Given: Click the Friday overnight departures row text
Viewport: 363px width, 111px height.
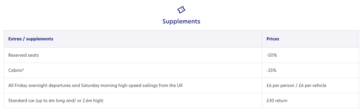Looking at the screenshot, I should (96, 85).
